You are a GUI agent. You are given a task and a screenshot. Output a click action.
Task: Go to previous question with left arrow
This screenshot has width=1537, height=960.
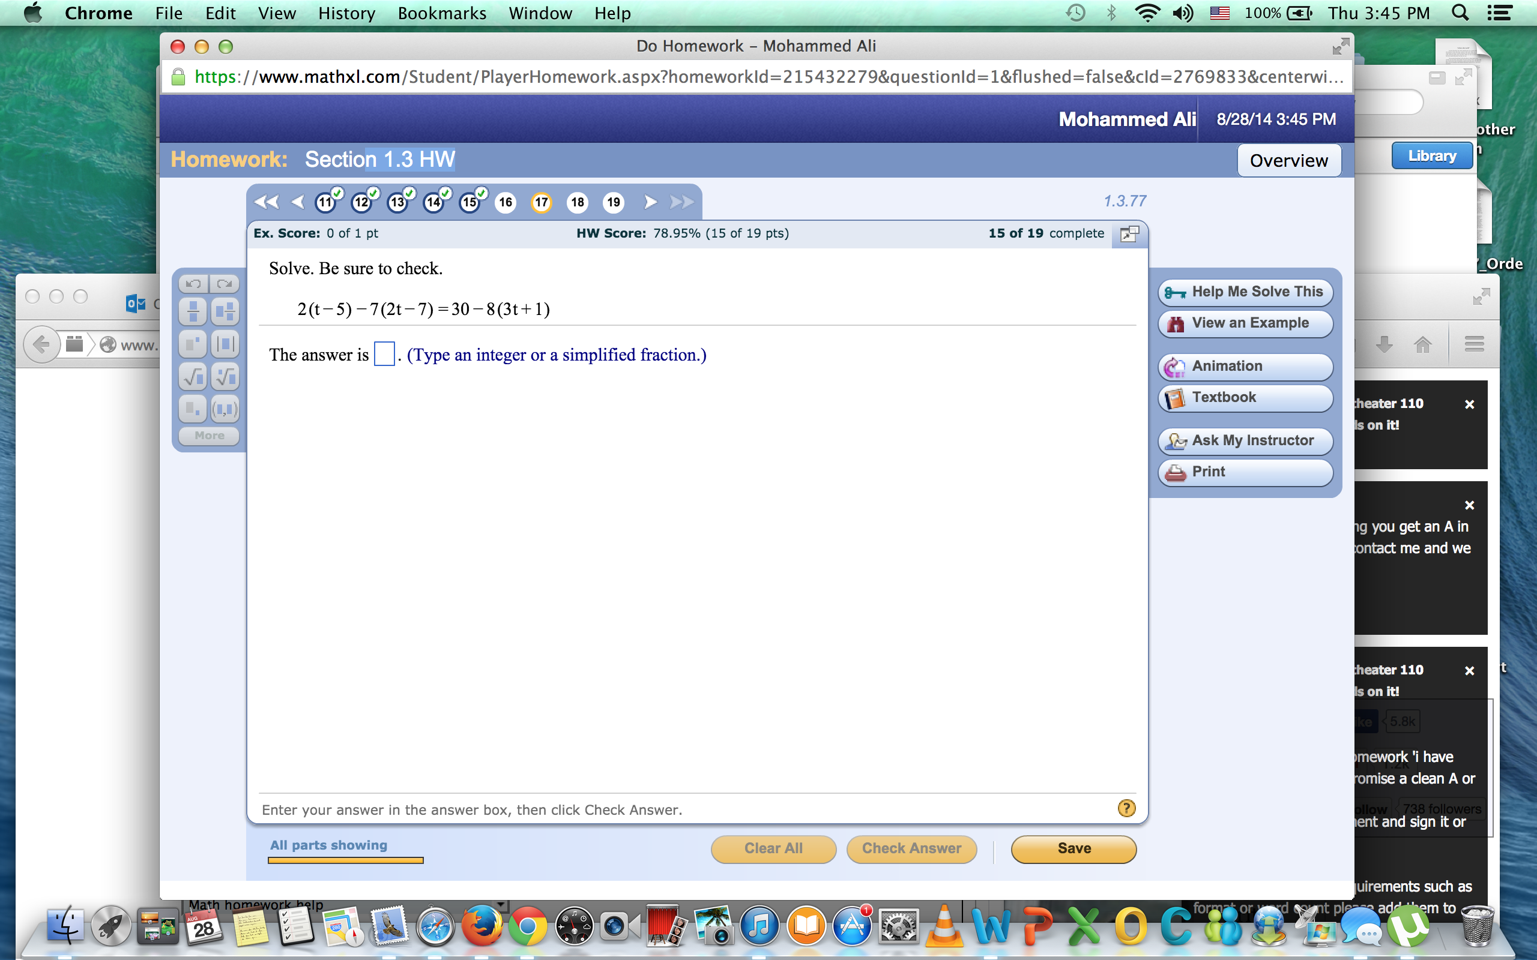[297, 202]
